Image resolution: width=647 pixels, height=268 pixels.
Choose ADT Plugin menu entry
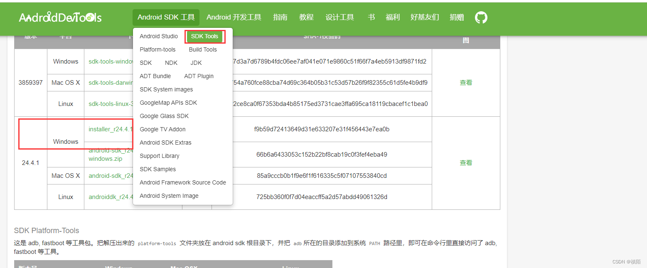tap(199, 76)
